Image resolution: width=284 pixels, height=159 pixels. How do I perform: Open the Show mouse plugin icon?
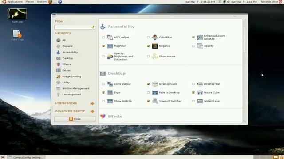155,57
